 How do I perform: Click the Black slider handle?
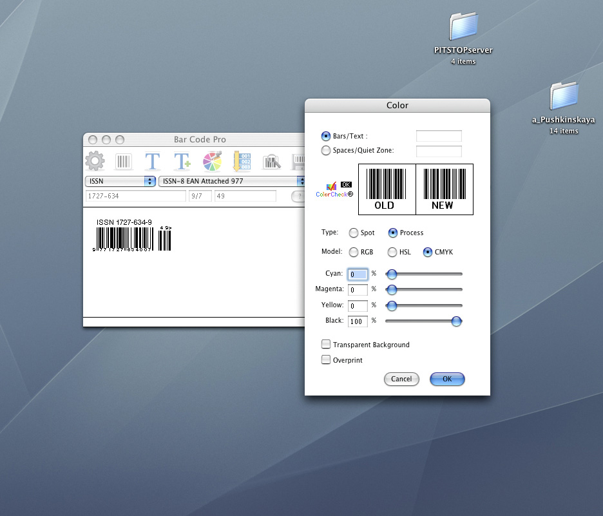(457, 321)
